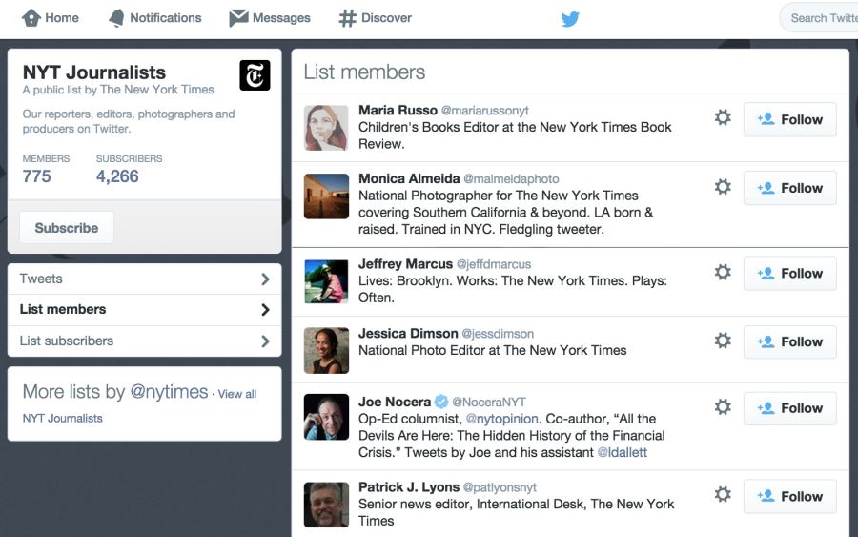
Task: Click Maria Russo's name
Action: 398,110
